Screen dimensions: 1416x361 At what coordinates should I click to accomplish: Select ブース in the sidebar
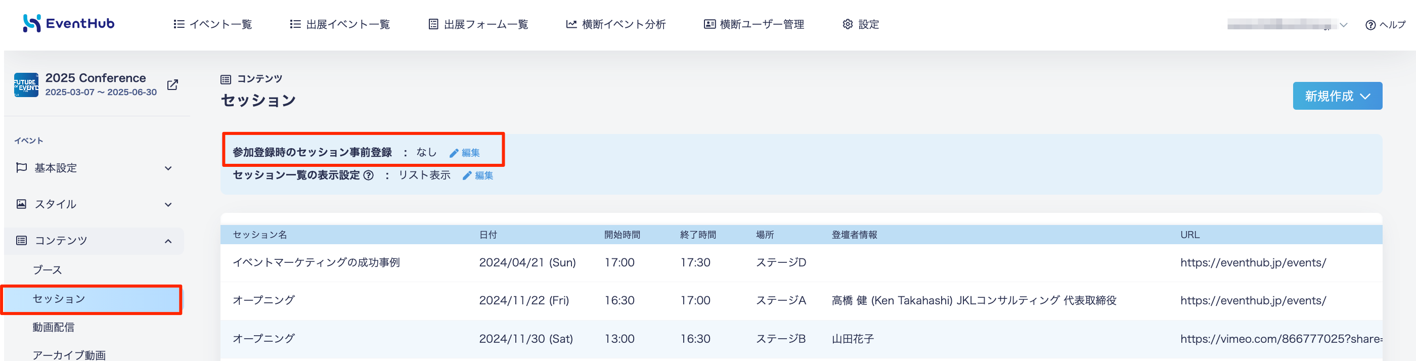(47, 270)
